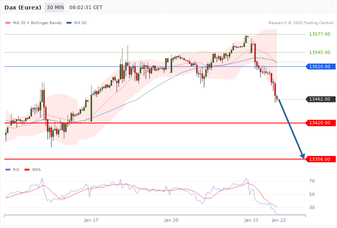The width and height of the screenshot is (337, 228).
Task: Click the RSI 30 level label
Action: [312, 208]
